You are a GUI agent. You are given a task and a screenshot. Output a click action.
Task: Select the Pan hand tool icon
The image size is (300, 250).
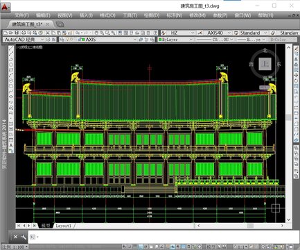(96, 33)
